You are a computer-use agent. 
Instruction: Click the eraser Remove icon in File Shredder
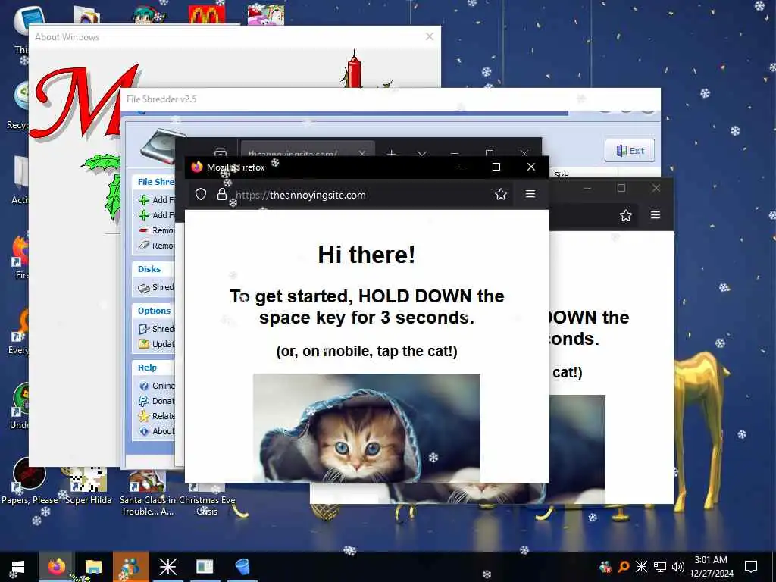click(144, 245)
